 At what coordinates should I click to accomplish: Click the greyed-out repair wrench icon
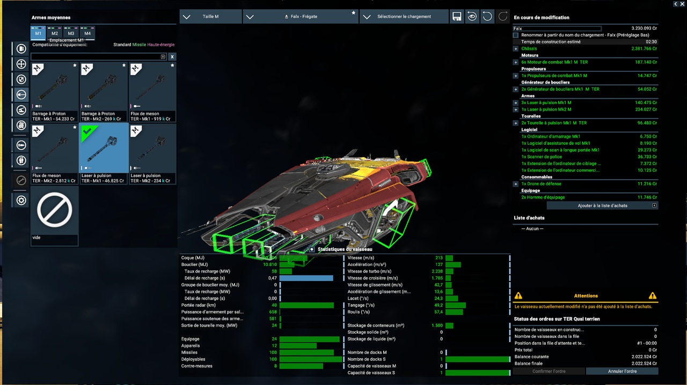(x=21, y=181)
